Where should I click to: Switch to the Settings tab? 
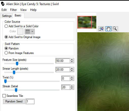coord(7,16)
